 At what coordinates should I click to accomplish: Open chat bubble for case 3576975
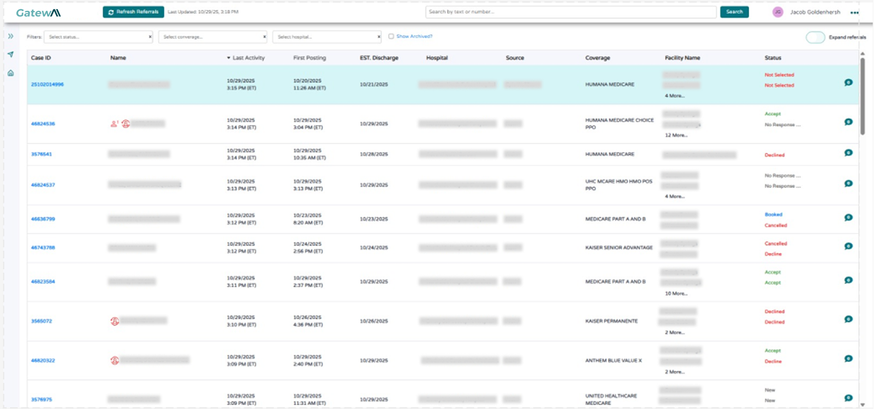click(x=848, y=398)
